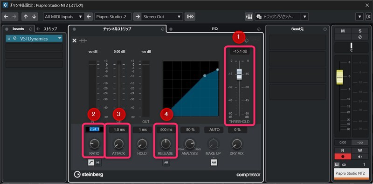Click the up arrow navigation button
373x184 pixels.
(x=26, y=17)
